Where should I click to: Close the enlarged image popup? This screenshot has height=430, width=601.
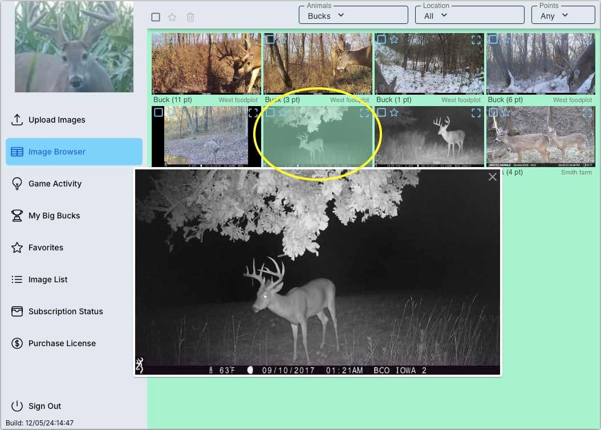click(x=493, y=177)
